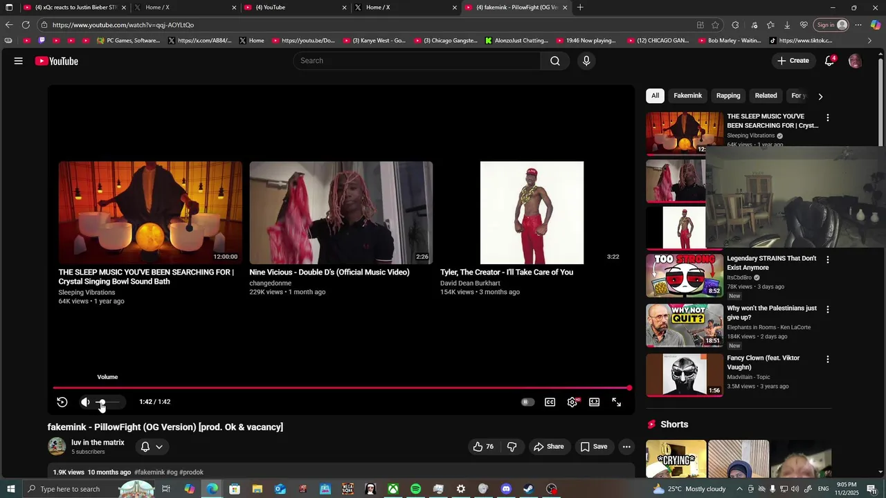The image size is (886, 498).
Task: Open a new browser tab
Action: pos(580,8)
